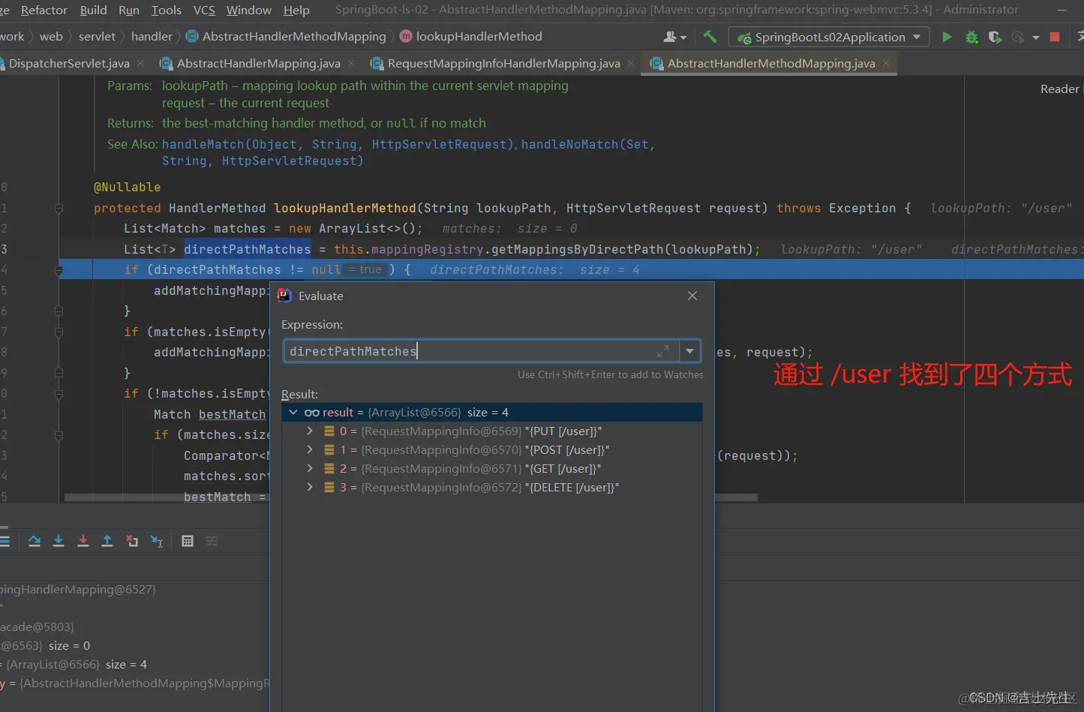Expand result item 1 POST [/user]

coord(310,450)
